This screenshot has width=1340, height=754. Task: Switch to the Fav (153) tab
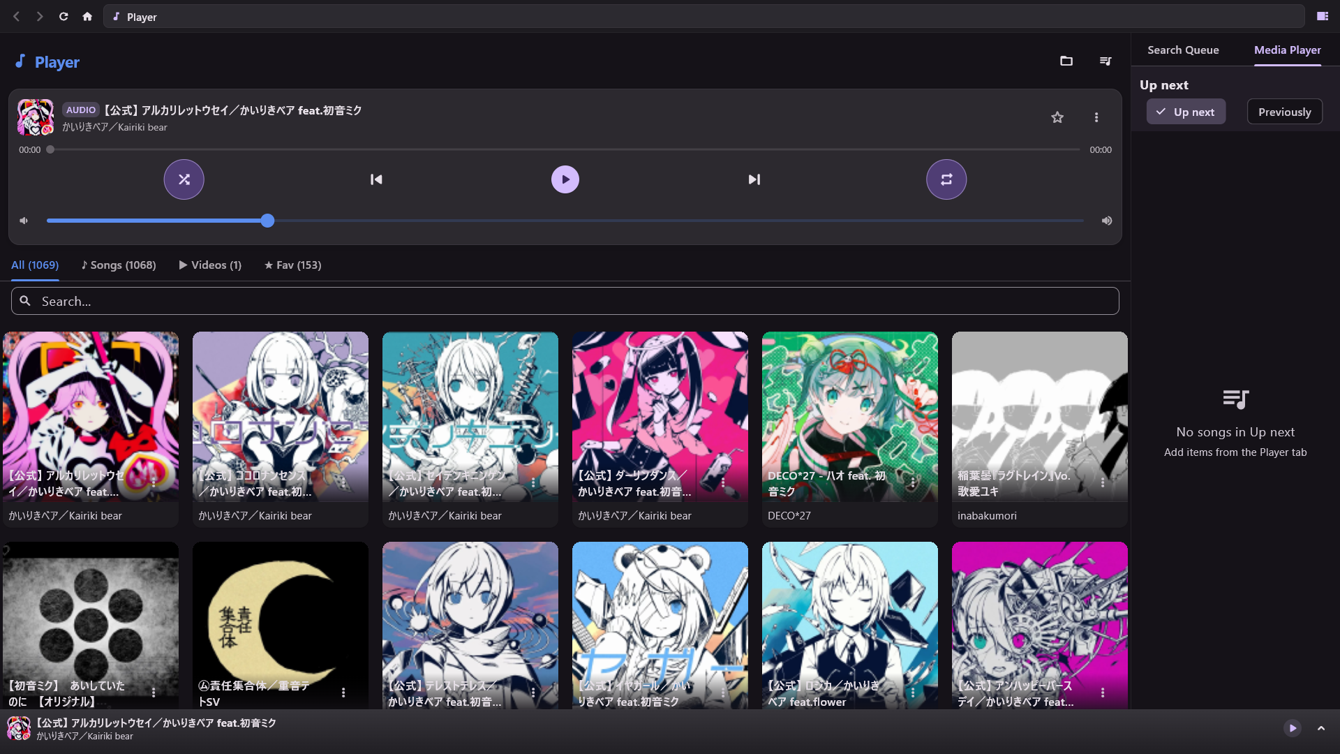pos(292,265)
